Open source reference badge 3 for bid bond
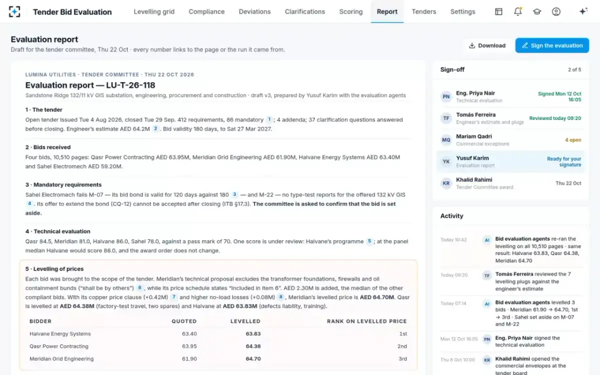Image resolution: width=600 pixels, height=375 pixels. pyautogui.click(x=234, y=194)
